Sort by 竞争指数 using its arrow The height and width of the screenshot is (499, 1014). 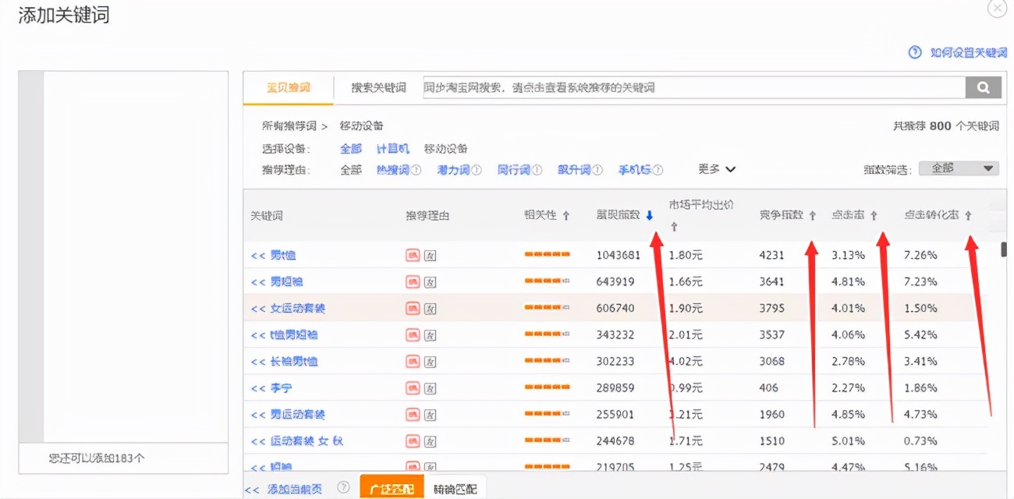coord(812,215)
